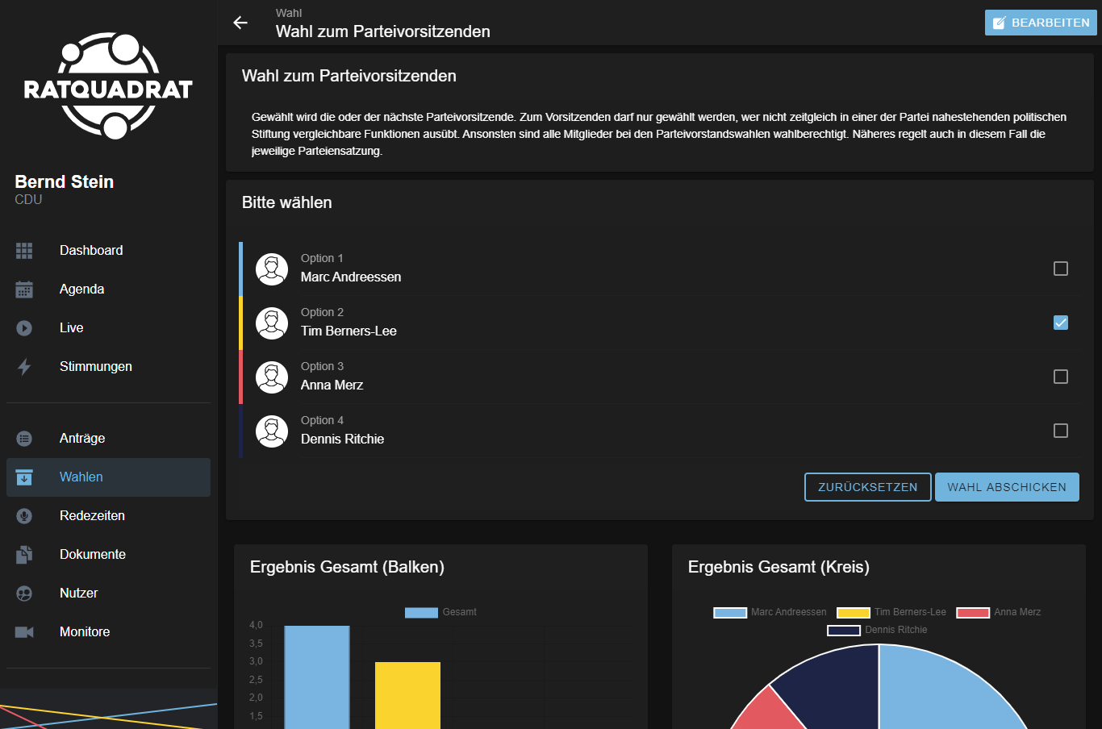
Task: Open Dashboard in the sidebar
Action: [x=108, y=251]
